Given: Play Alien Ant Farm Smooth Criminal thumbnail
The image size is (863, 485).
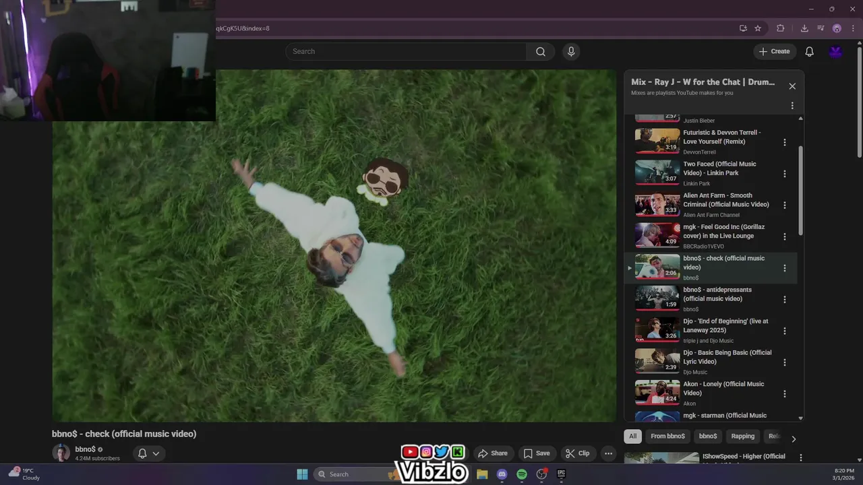Looking at the screenshot, I should click(x=657, y=204).
